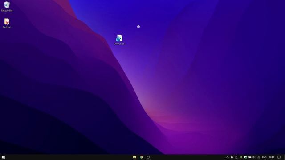The image size is (285, 160).
Task: Open the network connection tray icon
Action: (x=259, y=157)
